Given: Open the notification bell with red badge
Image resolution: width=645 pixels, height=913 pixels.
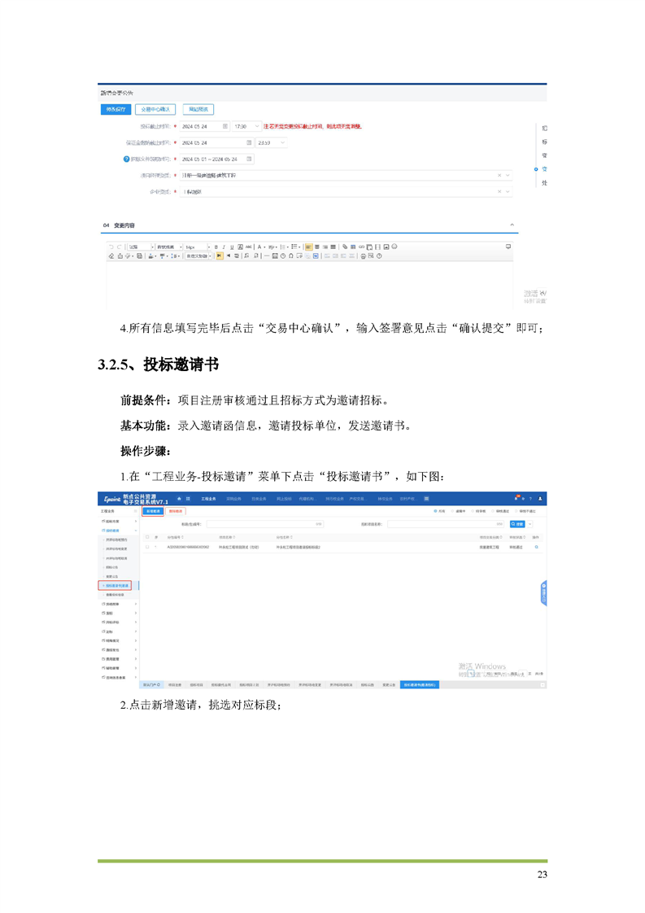Looking at the screenshot, I should pyautogui.click(x=516, y=498).
